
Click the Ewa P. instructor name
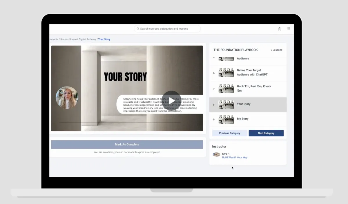pyautogui.click(x=225, y=154)
